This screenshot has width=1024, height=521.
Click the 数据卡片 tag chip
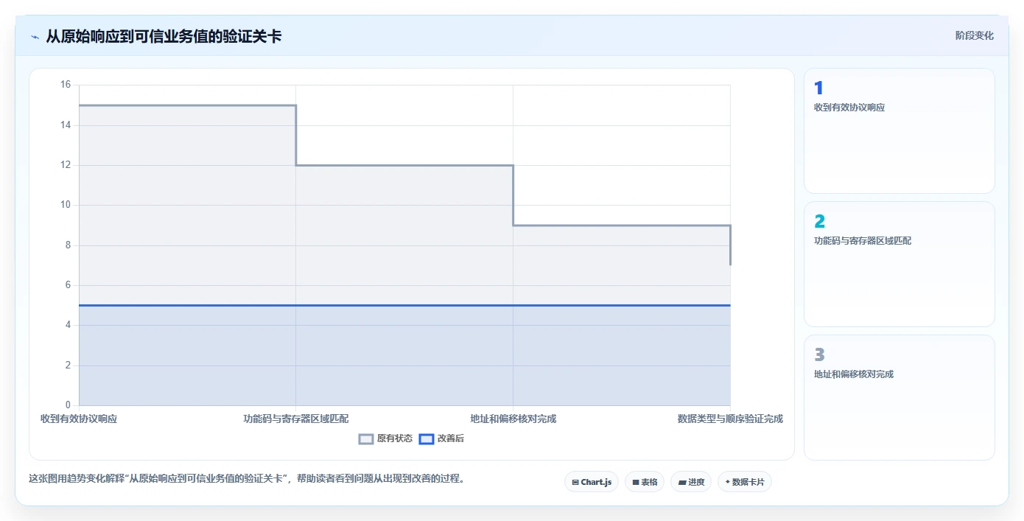point(745,482)
